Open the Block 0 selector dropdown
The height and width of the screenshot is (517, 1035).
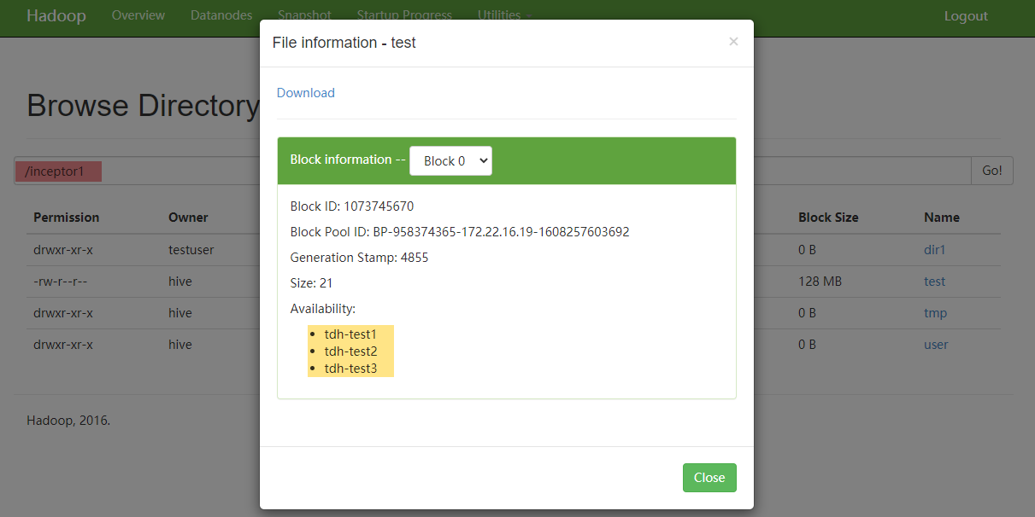450,160
